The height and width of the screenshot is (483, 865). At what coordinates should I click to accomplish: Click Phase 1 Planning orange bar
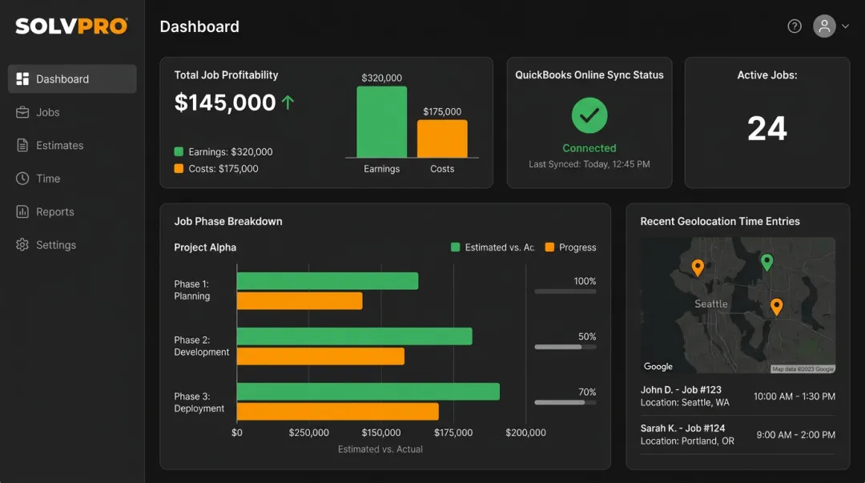point(300,301)
